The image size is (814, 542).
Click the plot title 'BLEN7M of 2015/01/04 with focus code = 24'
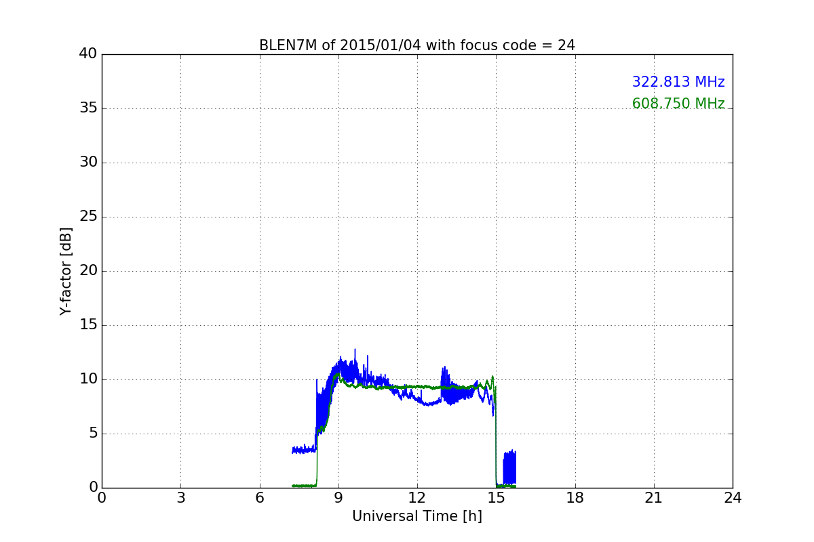(417, 45)
